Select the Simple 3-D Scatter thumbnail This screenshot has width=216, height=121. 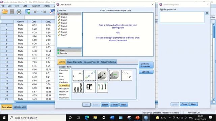click(x=102, y=75)
